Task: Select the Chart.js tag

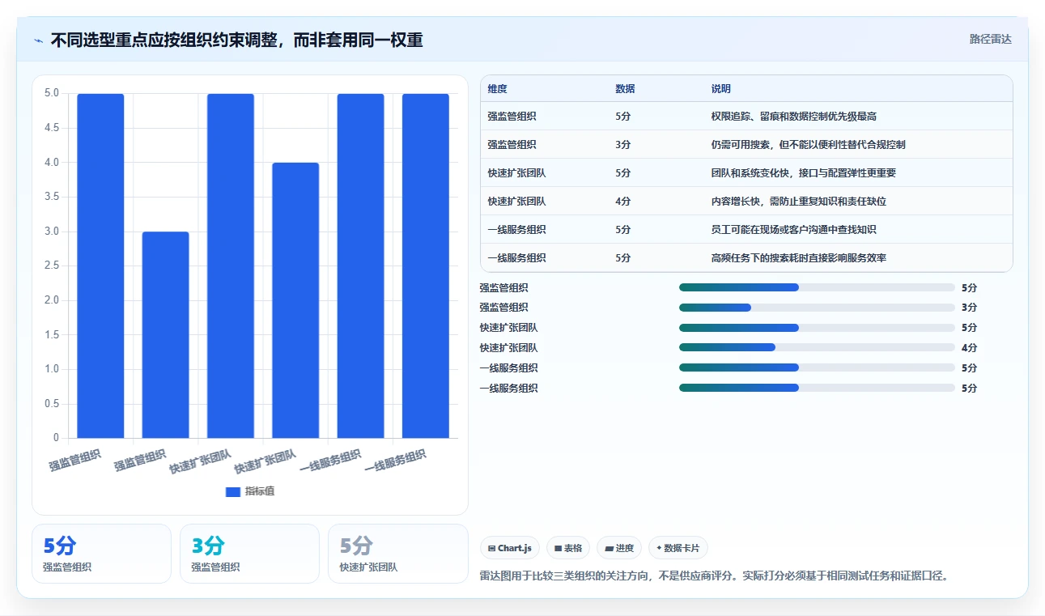Action: pos(510,548)
